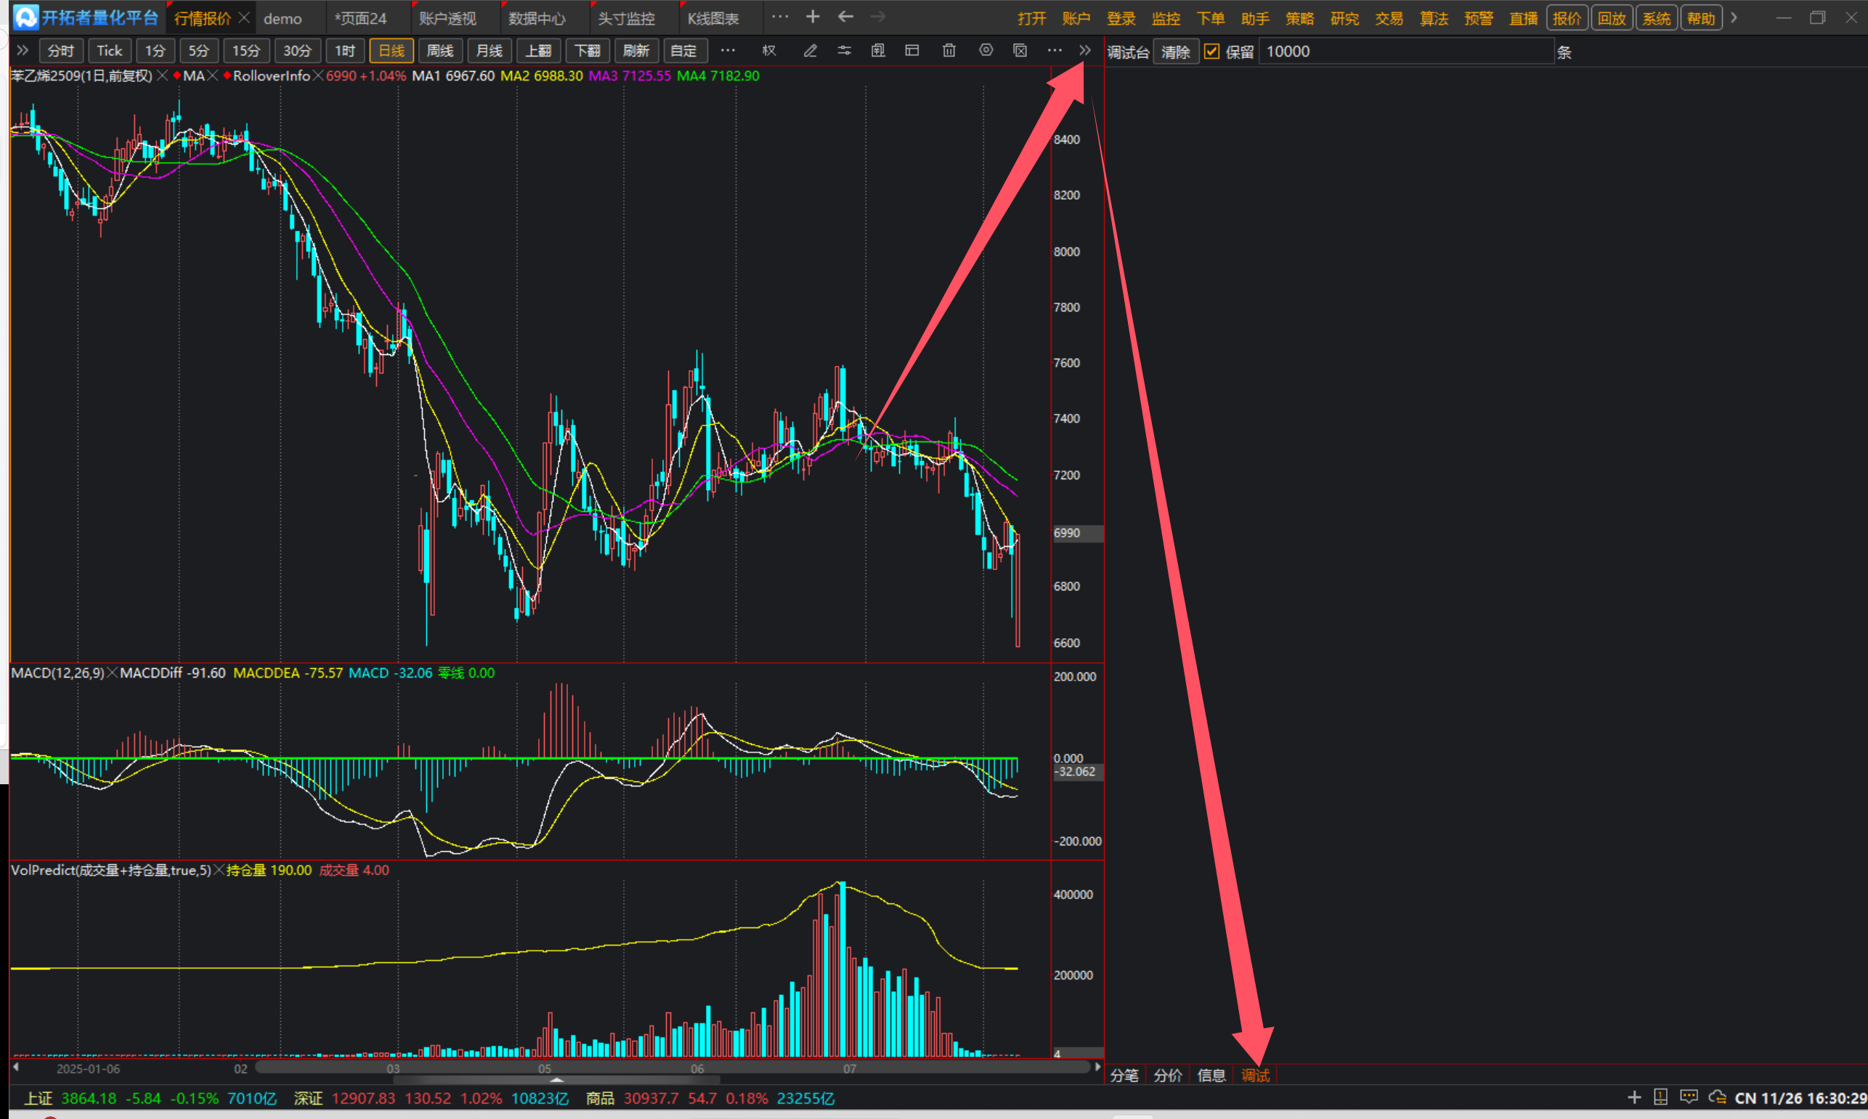Image resolution: width=1868 pixels, height=1119 pixels.
Task: Click the hexagon settings icon
Action: [x=986, y=51]
